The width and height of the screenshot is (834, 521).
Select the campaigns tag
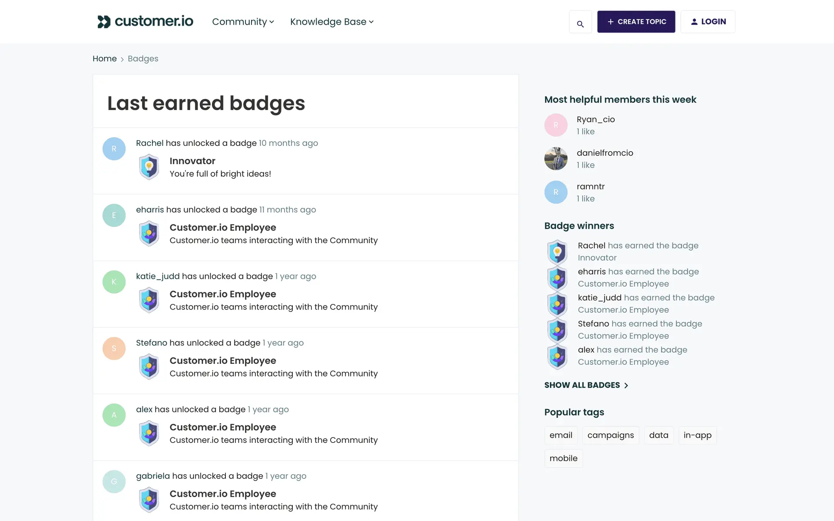pyautogui.click(x=610, y=435)
